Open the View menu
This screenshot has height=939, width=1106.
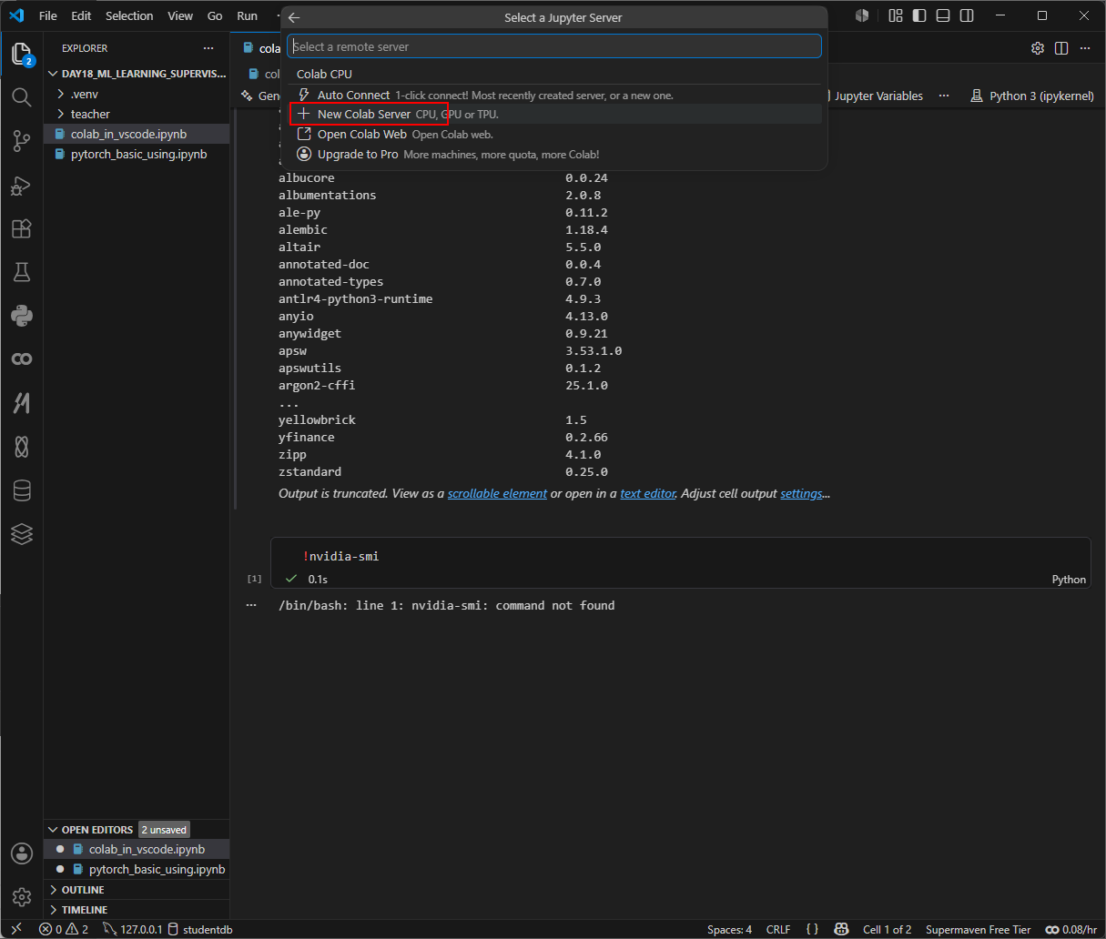180,15
